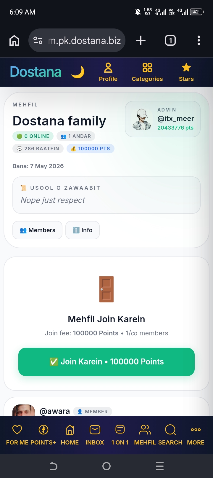
Task: Toggle dark mode with the moon icon
Action: click(78, 72)
